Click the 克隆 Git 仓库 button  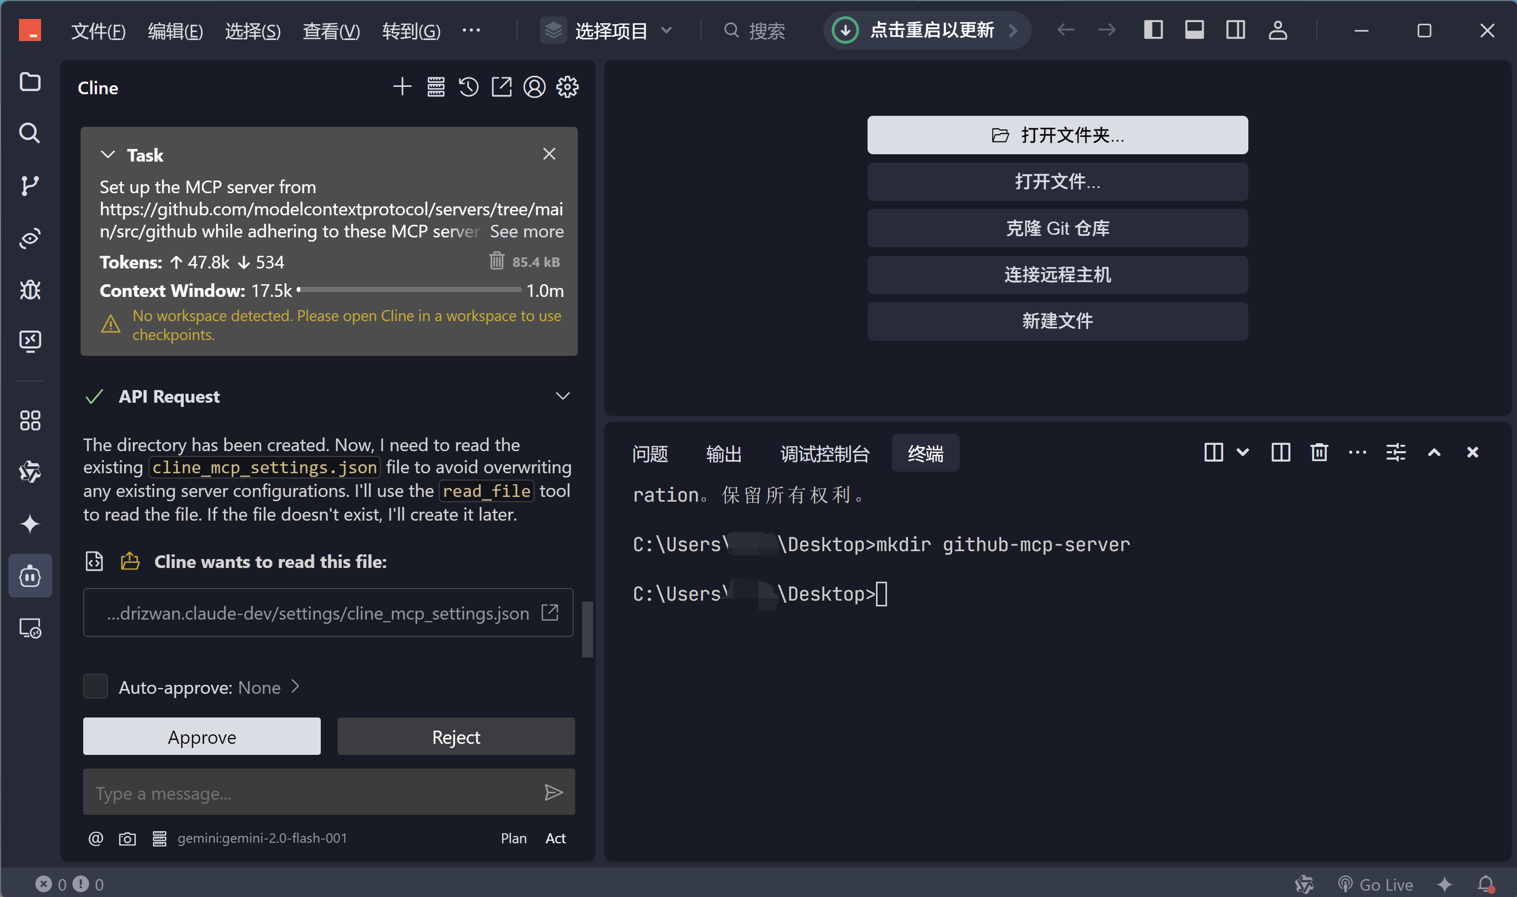(1057, 228)
